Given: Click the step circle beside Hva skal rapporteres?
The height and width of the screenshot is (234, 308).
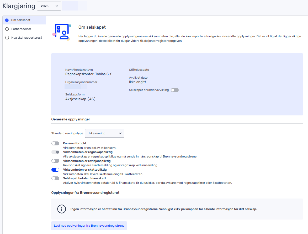Looking at the screenshot, I should click(x=7, y=38).
